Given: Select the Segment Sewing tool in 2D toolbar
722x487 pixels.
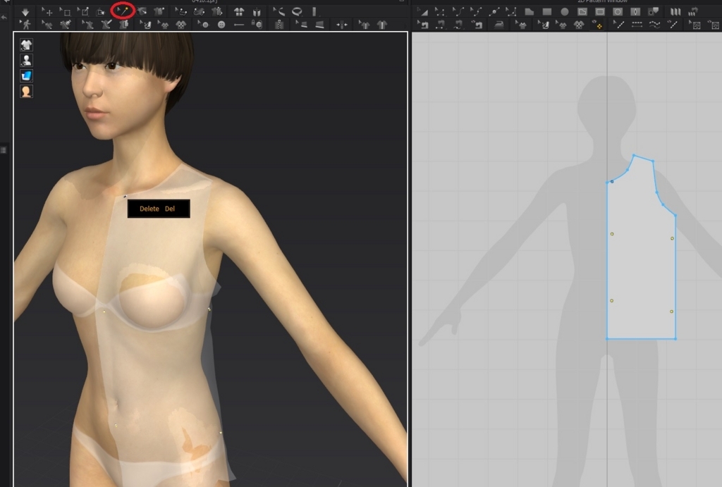Looking at the screenshot, I should click(x=440, y=25).
